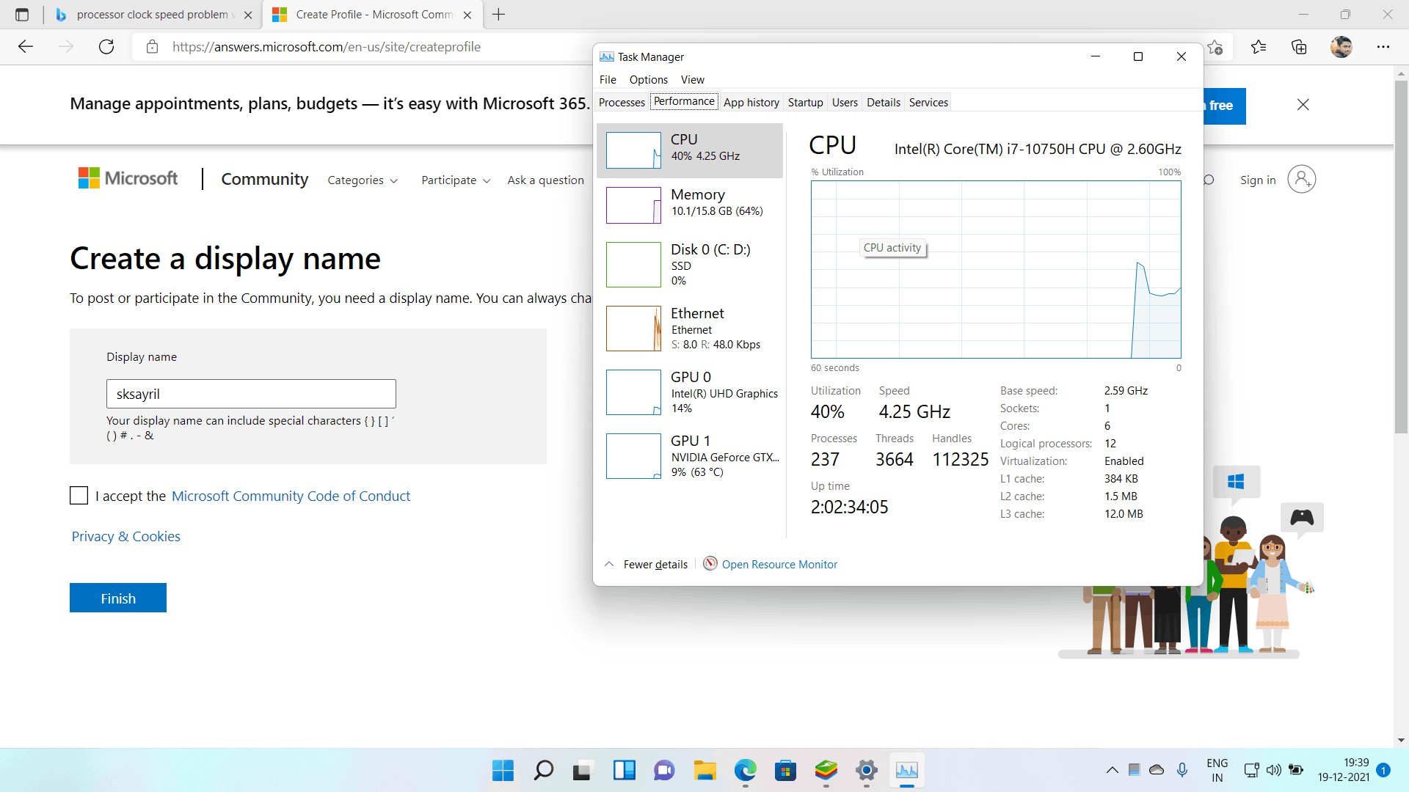Expand the Categories dropdown
This screenshot has width=1409, height=792.
pos(363,180)
